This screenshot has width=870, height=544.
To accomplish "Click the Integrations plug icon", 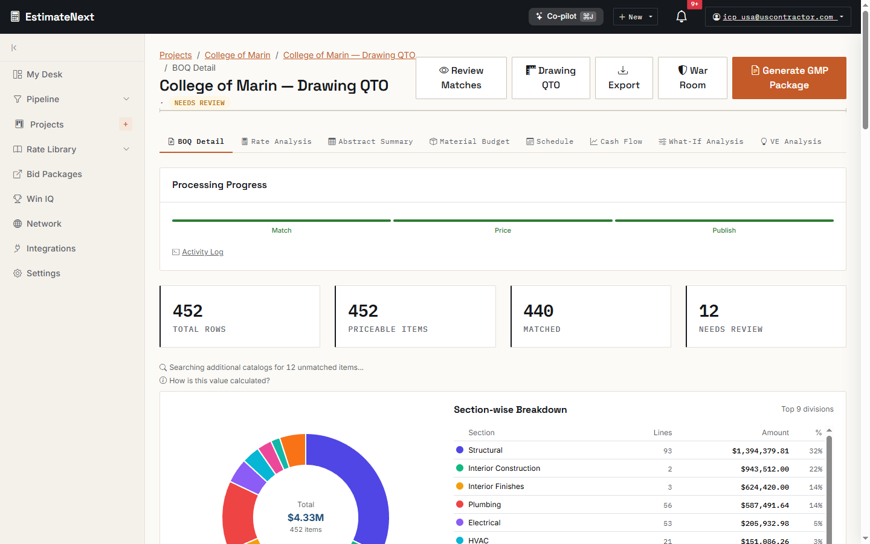I will click(18, 248).
